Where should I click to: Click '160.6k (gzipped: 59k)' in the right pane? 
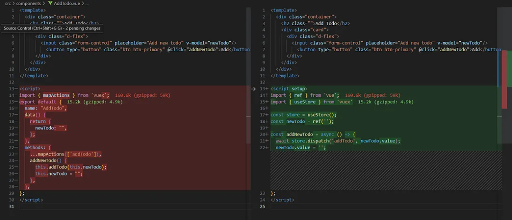coord(373,95)
